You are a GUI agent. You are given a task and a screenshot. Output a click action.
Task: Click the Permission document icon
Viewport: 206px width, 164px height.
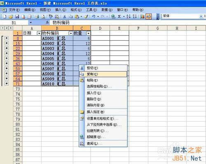(x=23, y=16)
